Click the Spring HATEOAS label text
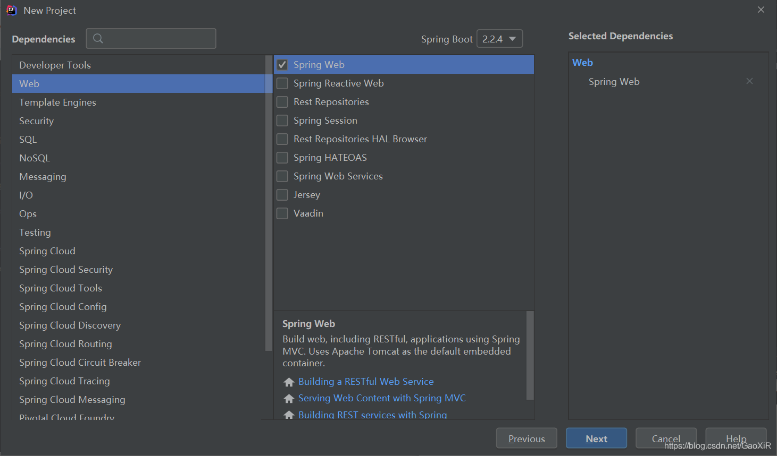 (x=330, y=158)
